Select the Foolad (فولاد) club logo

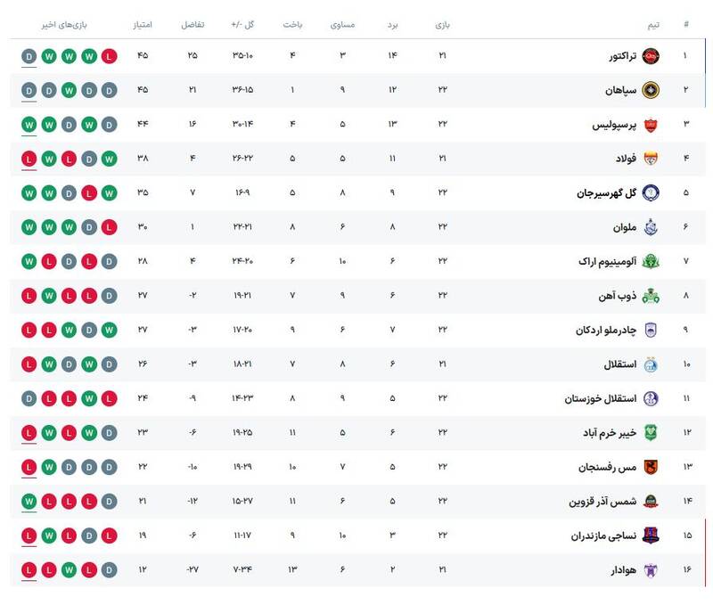pos(651,159)
